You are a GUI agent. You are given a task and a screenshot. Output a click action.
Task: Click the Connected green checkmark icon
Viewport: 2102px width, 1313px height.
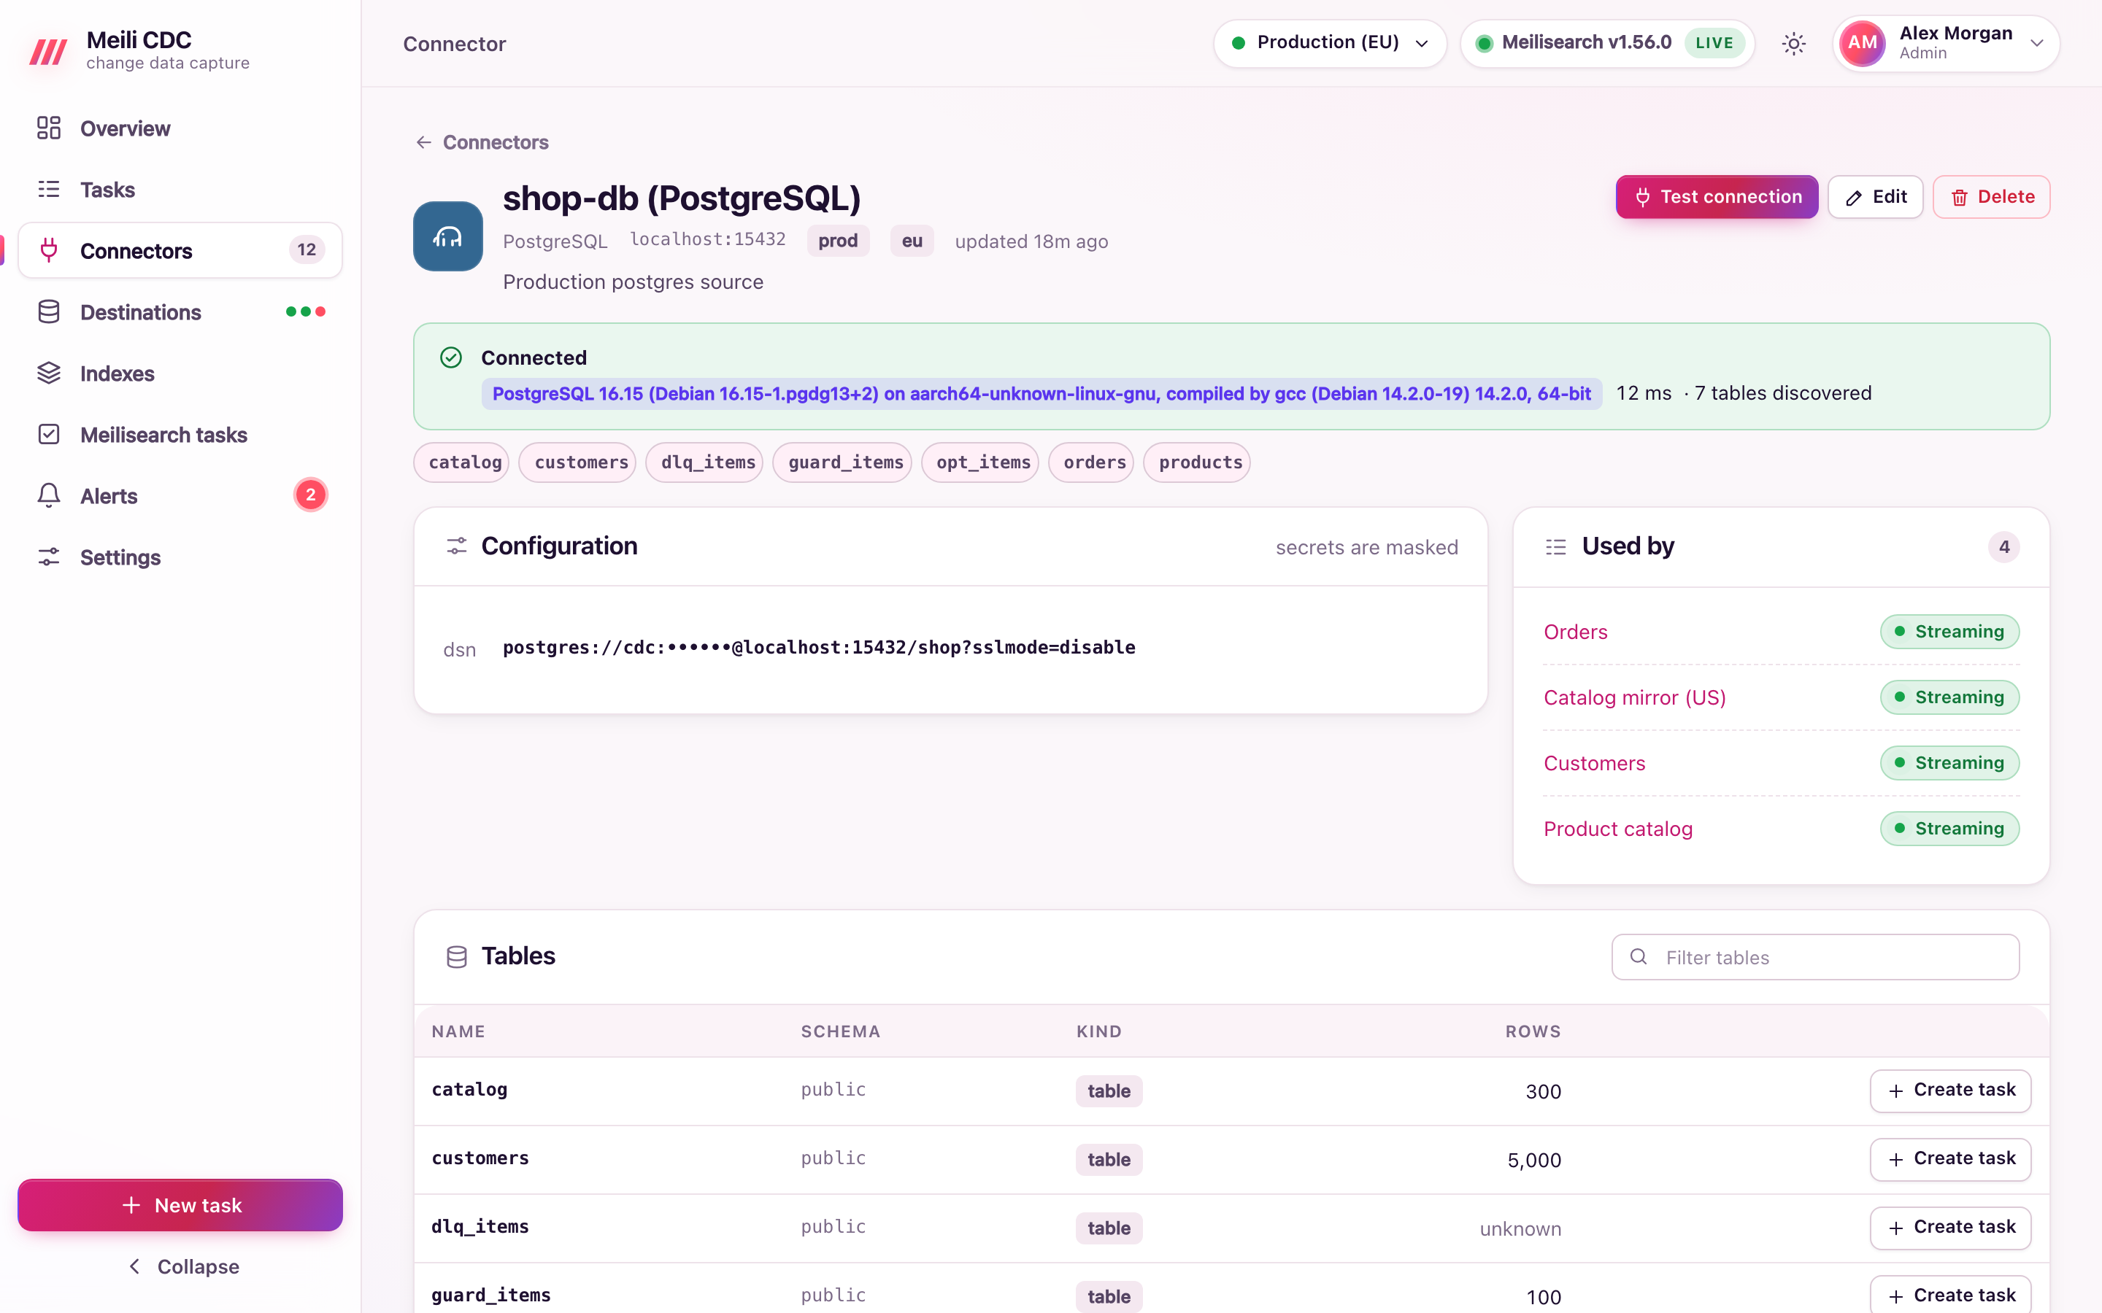click(x=451, y=357)
